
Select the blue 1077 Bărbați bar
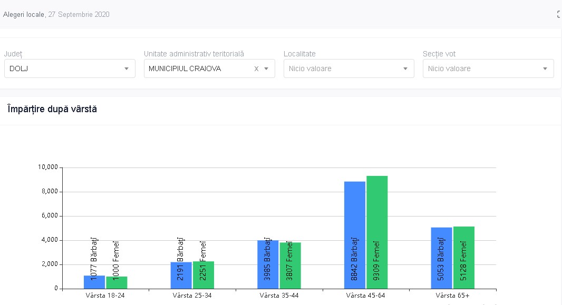click(94, 282)
